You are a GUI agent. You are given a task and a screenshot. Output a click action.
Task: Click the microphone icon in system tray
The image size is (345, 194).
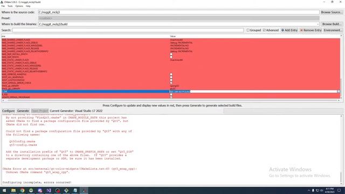(313, 190)
